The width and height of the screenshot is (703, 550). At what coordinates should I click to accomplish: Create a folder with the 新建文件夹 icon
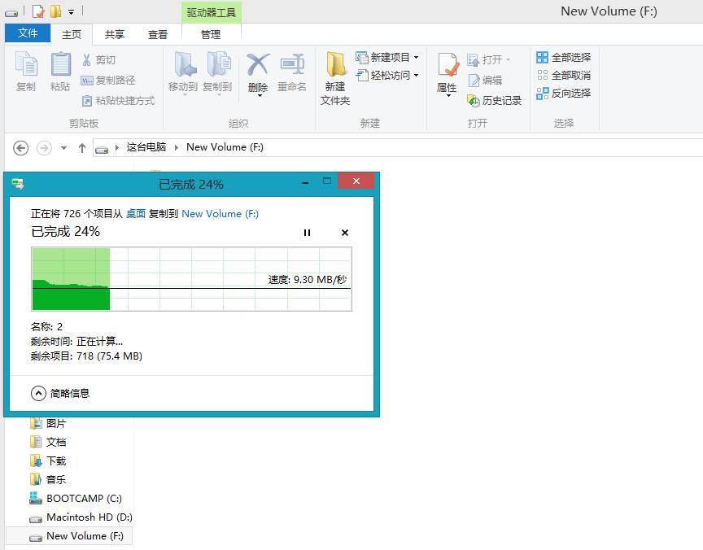coord(334,77)
